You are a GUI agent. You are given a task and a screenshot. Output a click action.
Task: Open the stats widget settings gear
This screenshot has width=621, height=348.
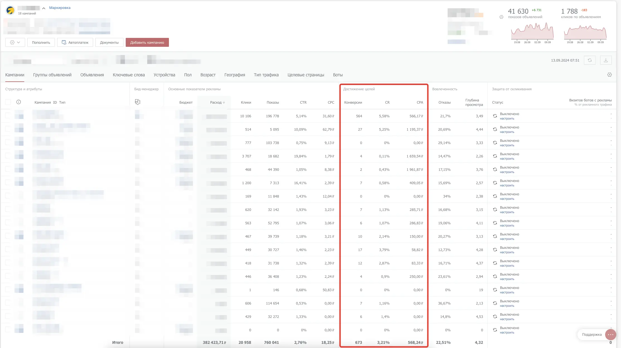[x=501, y=17]
